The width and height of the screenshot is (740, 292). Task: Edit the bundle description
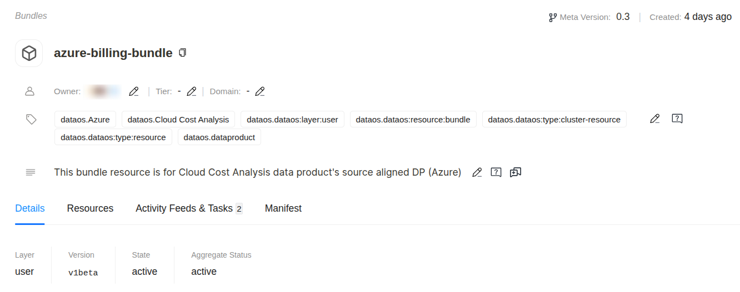point(477,172)
